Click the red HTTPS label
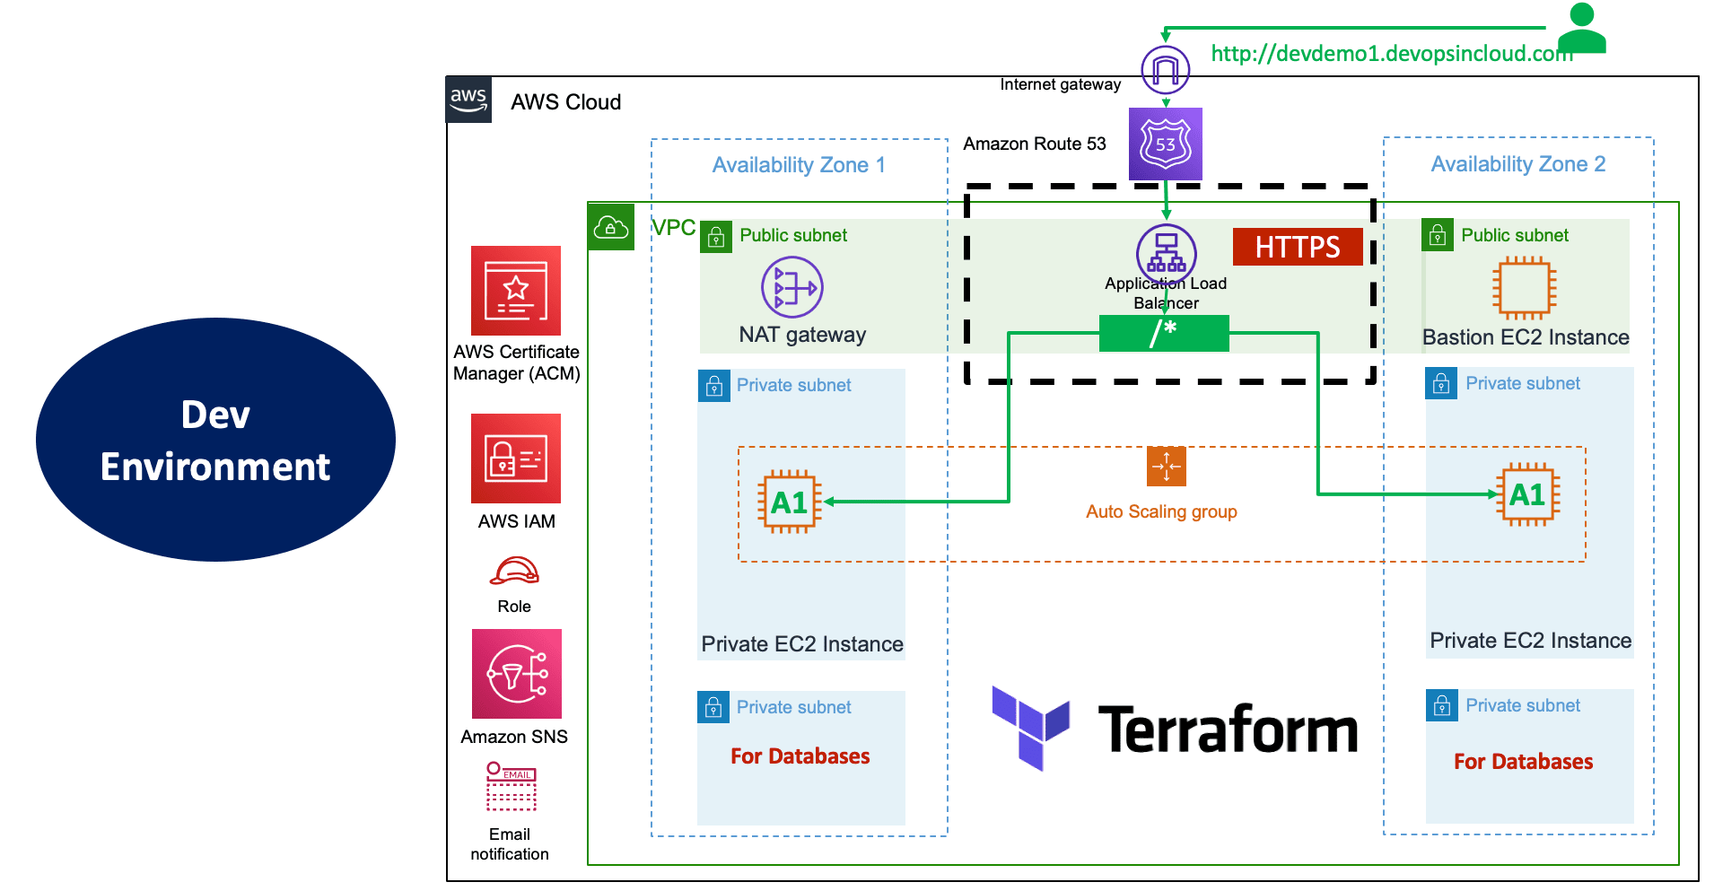Screen dimensions: 1714x891 pos(1298,247)
